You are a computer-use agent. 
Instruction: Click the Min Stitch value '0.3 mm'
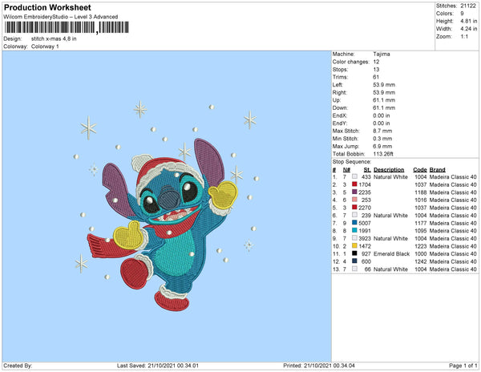pos(382,139)
